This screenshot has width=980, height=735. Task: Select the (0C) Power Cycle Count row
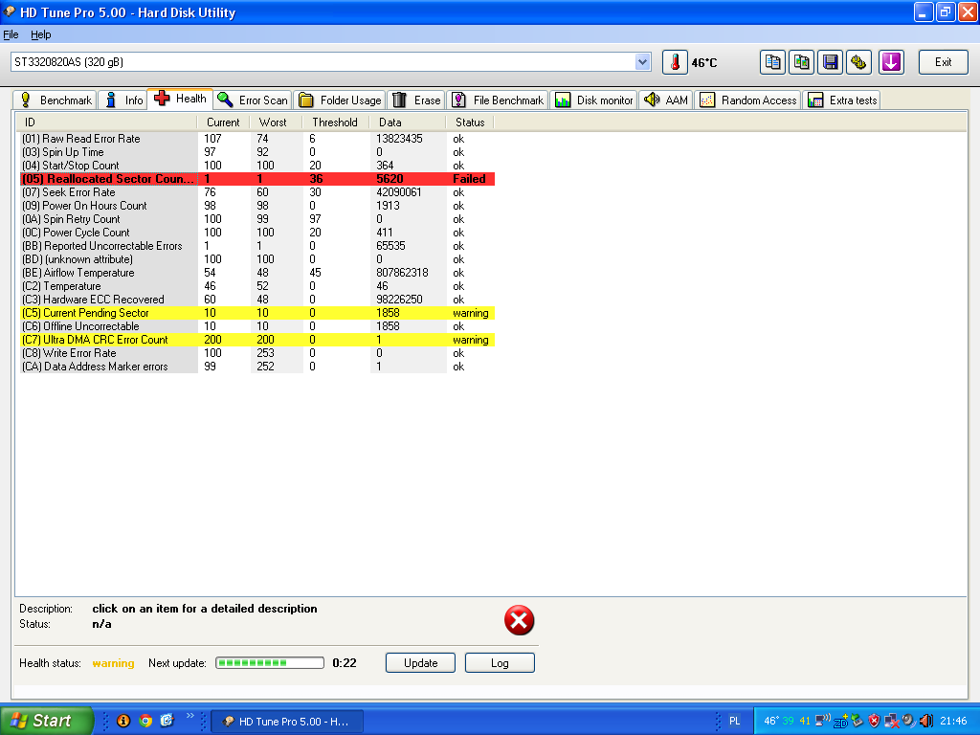click(257, 233)
